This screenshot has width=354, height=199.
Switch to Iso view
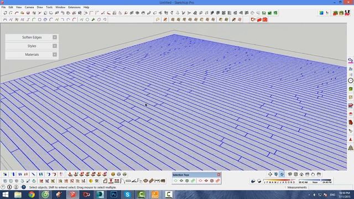click(290, 174)
